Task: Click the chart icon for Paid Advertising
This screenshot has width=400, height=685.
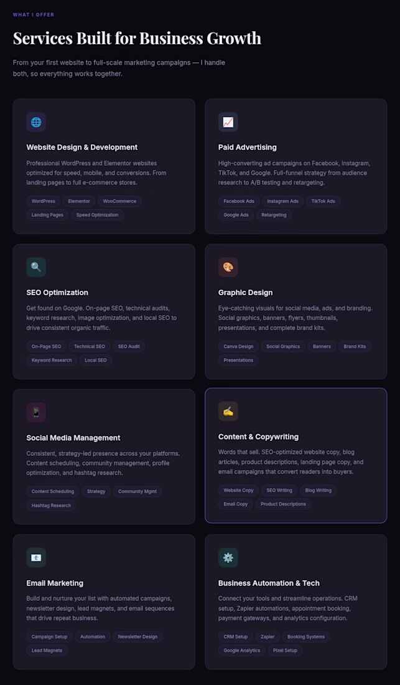Action: (x=228, y=122)
